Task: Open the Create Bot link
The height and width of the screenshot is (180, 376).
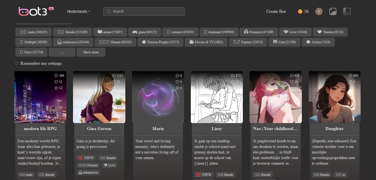Action: [276, 11]
